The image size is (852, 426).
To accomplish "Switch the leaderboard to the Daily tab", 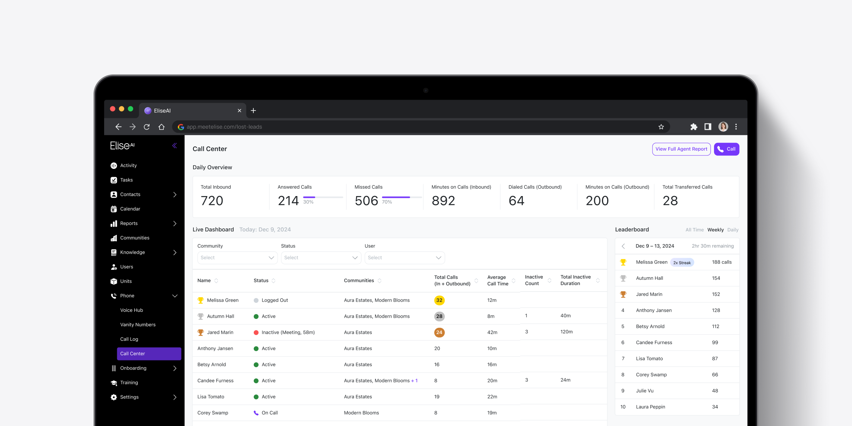I will (x=733, y=230).
